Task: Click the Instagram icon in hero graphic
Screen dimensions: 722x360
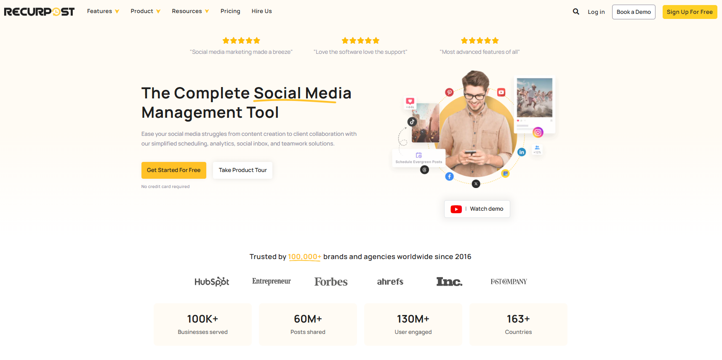Action: (x=538, y=132)
